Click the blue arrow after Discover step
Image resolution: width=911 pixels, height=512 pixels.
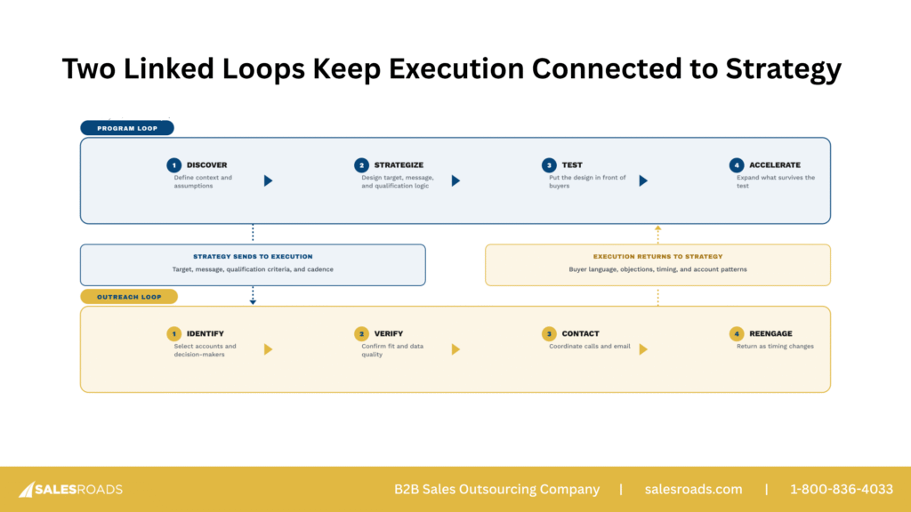[x=268, y=180]
